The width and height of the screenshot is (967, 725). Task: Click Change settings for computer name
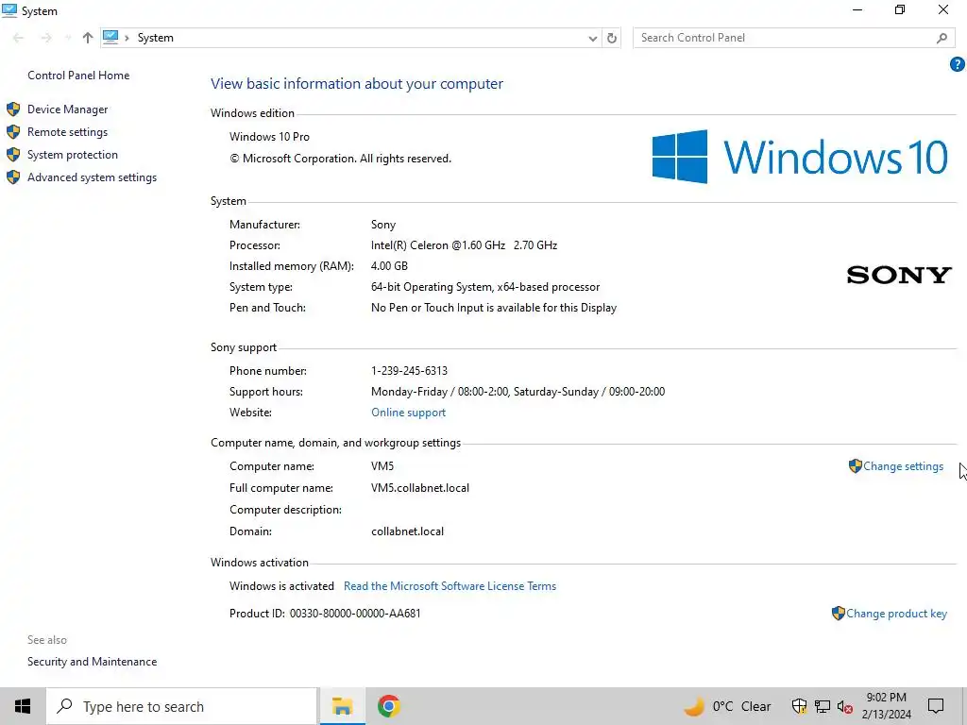click(903, 466)
